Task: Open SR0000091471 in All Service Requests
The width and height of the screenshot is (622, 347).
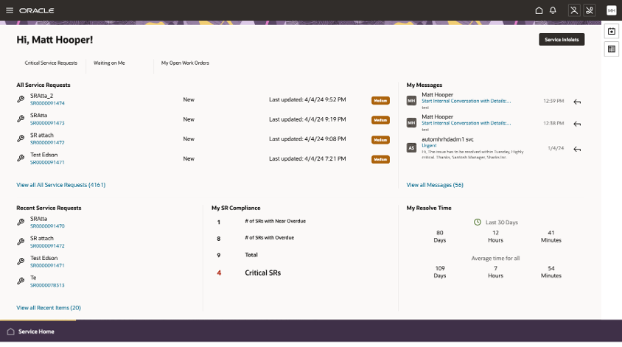Action: [47, 162]
